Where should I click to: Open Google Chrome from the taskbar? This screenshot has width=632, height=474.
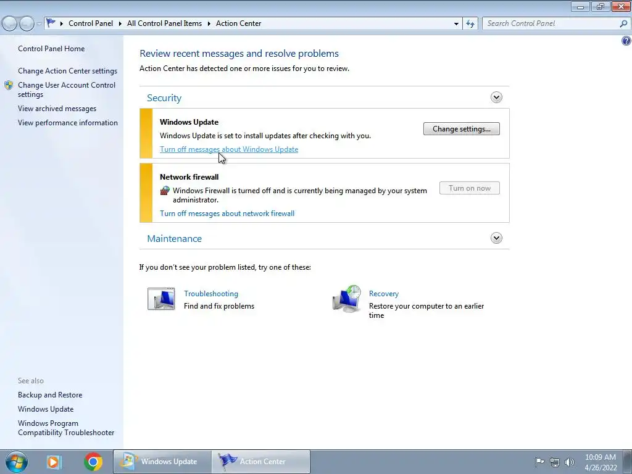93,462
